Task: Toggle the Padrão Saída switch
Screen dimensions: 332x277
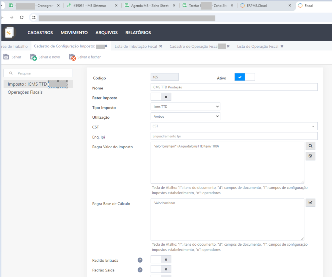Action: [x=161, y=269]
